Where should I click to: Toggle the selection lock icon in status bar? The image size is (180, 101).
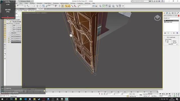102,94
